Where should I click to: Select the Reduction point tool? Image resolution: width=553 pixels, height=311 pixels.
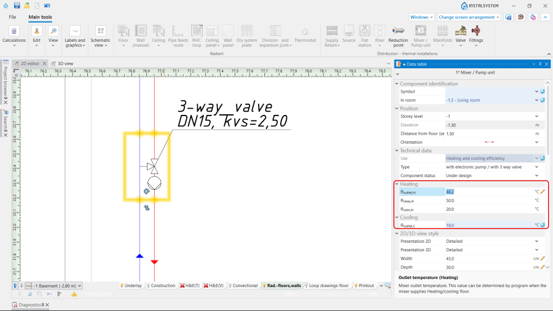[398, 36]
